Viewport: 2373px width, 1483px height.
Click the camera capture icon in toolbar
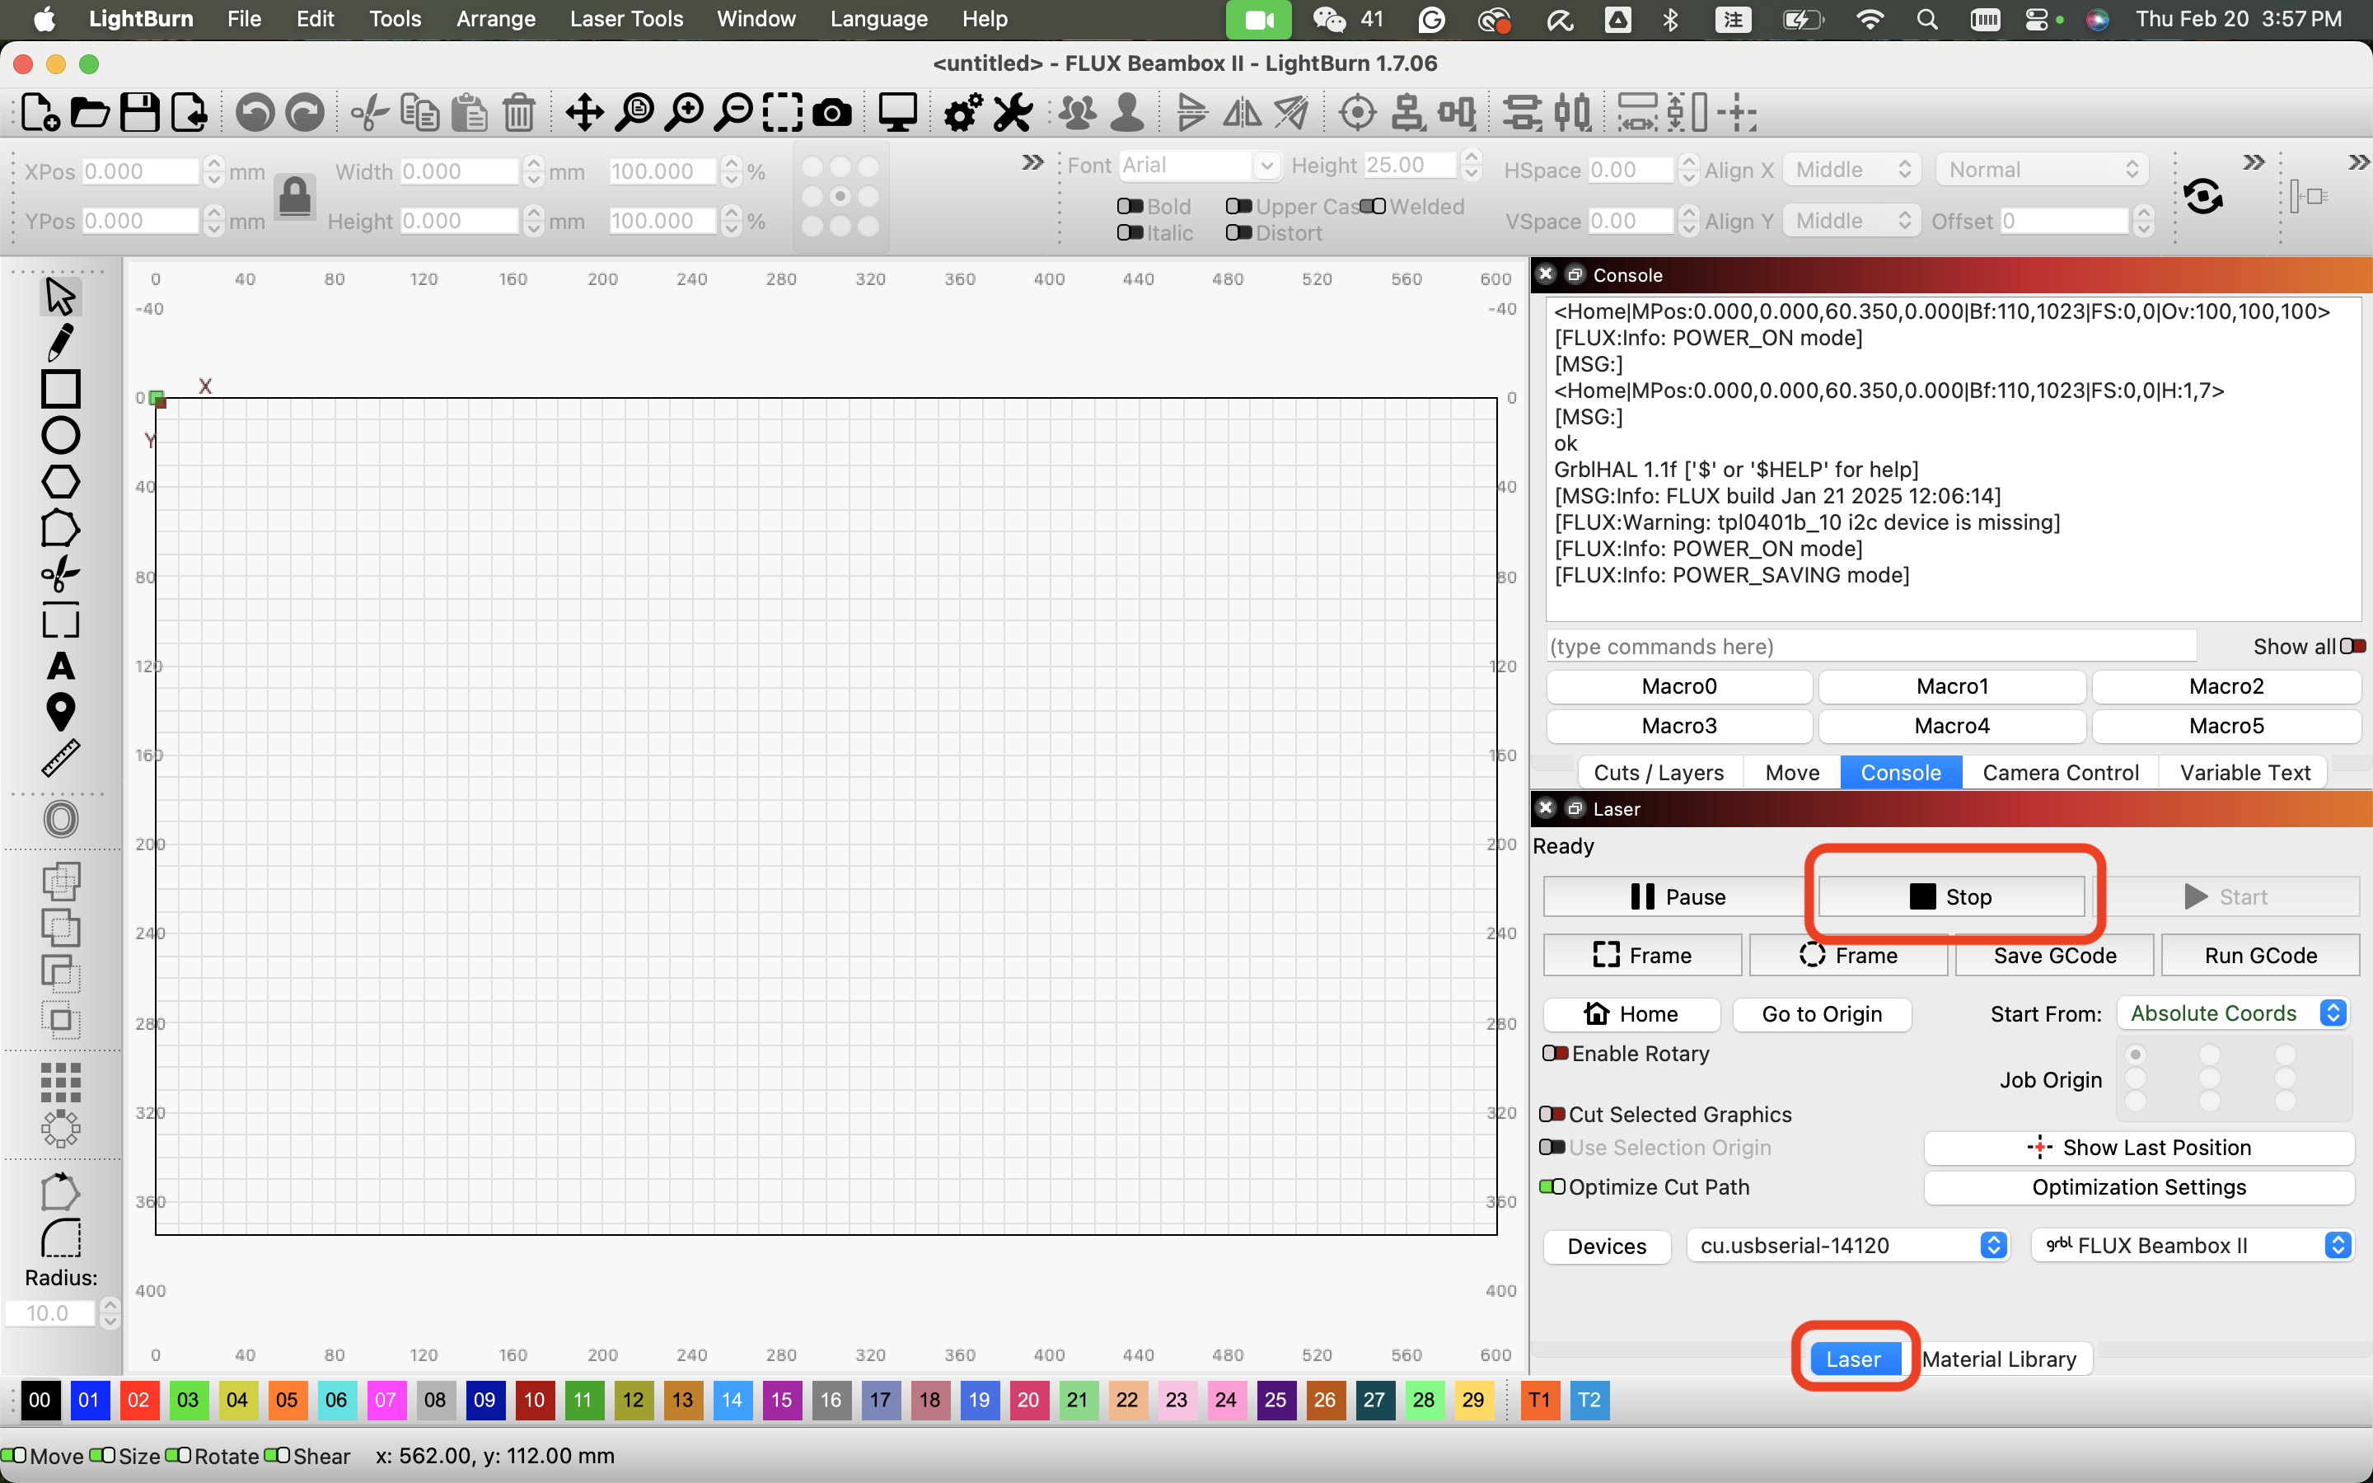[x=831, y=113]
